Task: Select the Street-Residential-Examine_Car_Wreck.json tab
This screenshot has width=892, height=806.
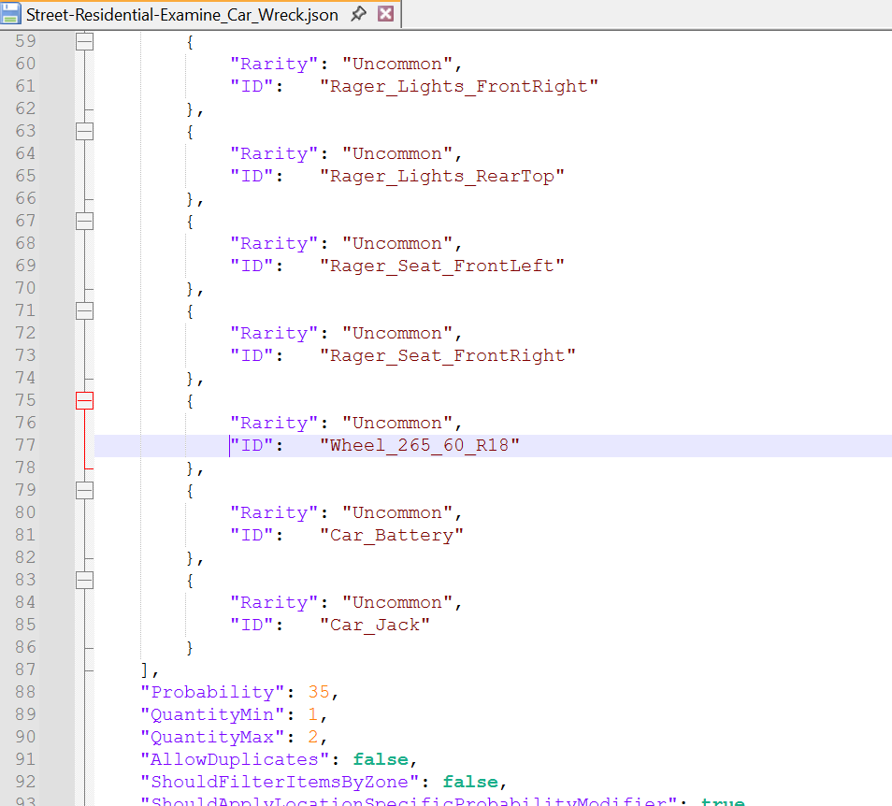Action: [182, 14]
